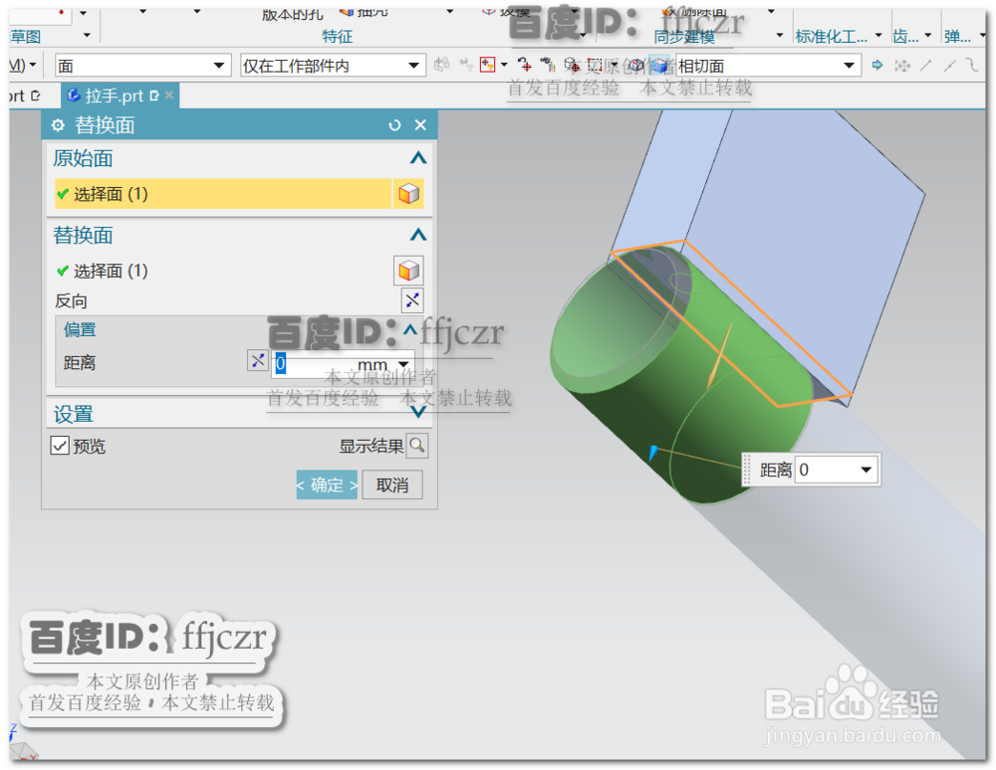996x770 pixels.
Task: Click reverse icon beside 距离 field
Action: (x=257, y=361)
